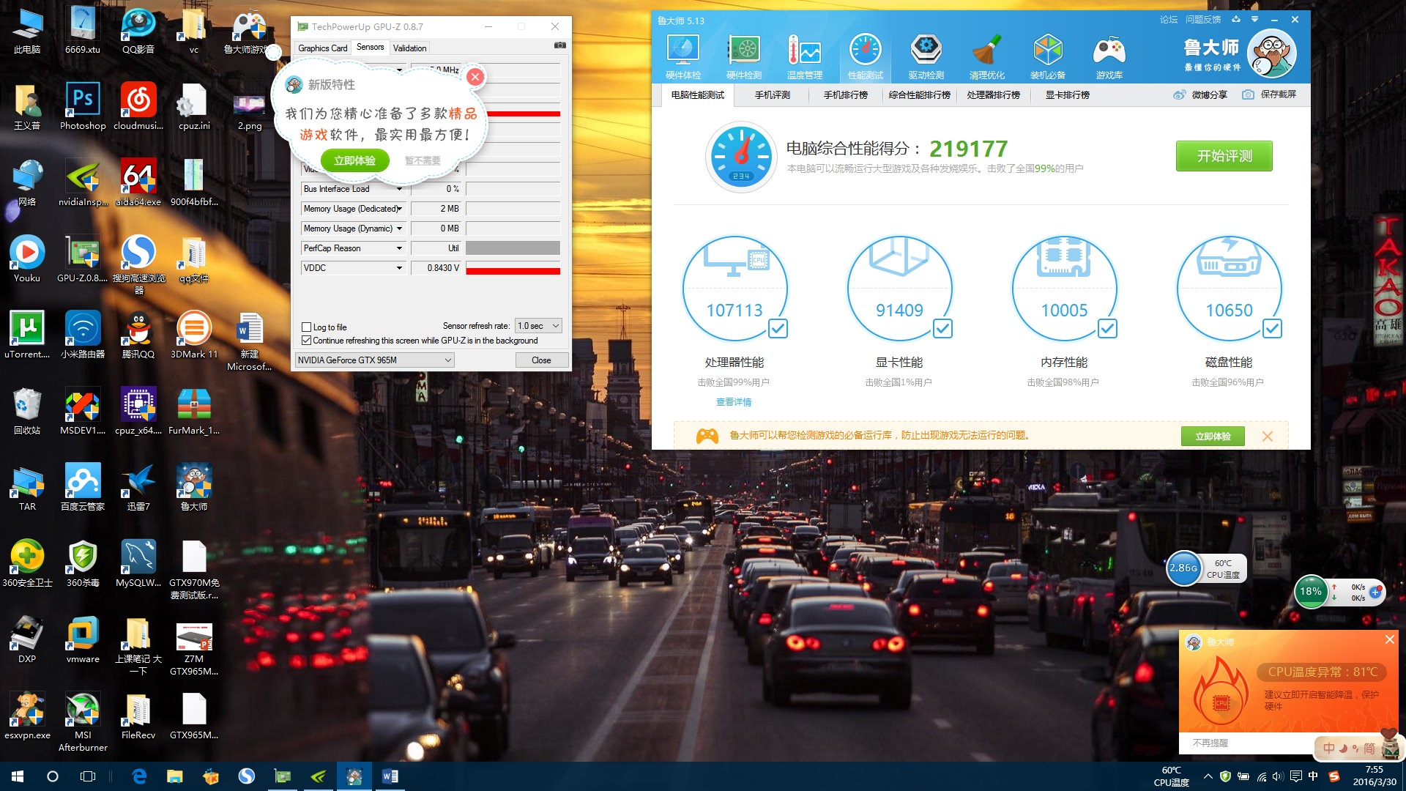Expand the PerfCap Reason sensor dropdown
The width and height of the screenshot is (1406, 791).
399,248
